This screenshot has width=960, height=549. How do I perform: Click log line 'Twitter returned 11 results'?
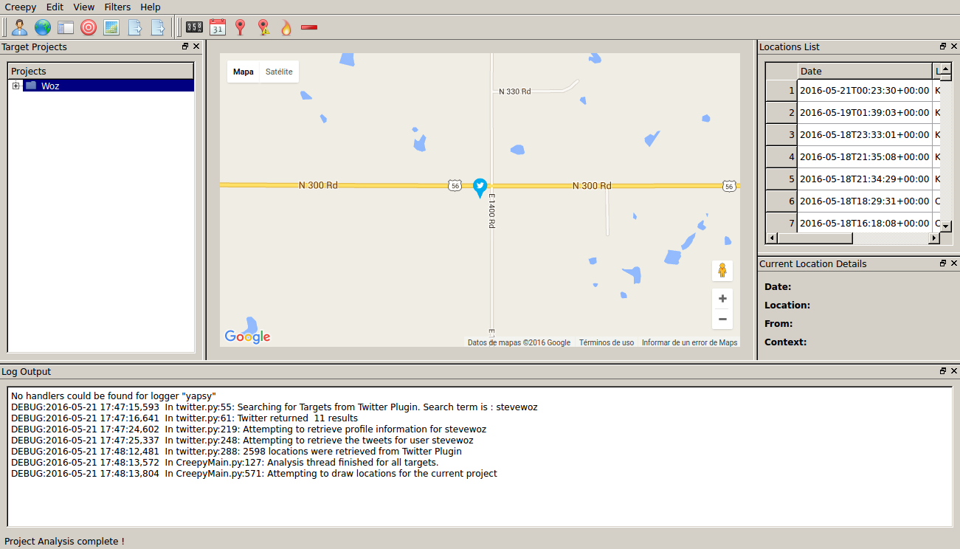point(184,418)
